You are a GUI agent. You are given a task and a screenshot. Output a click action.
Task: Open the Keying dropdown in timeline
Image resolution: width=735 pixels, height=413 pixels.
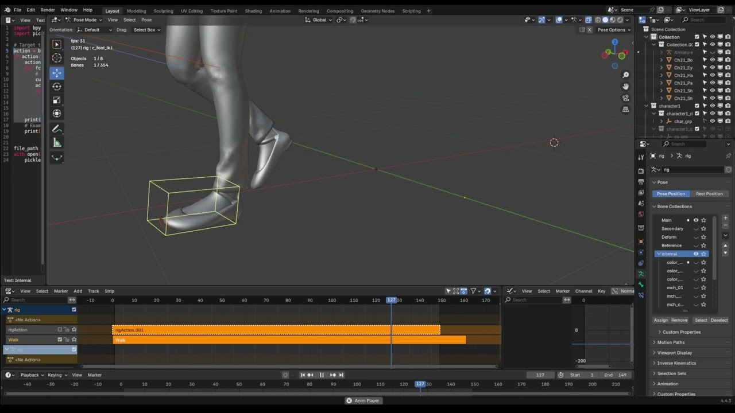click(x=57, y=375)
